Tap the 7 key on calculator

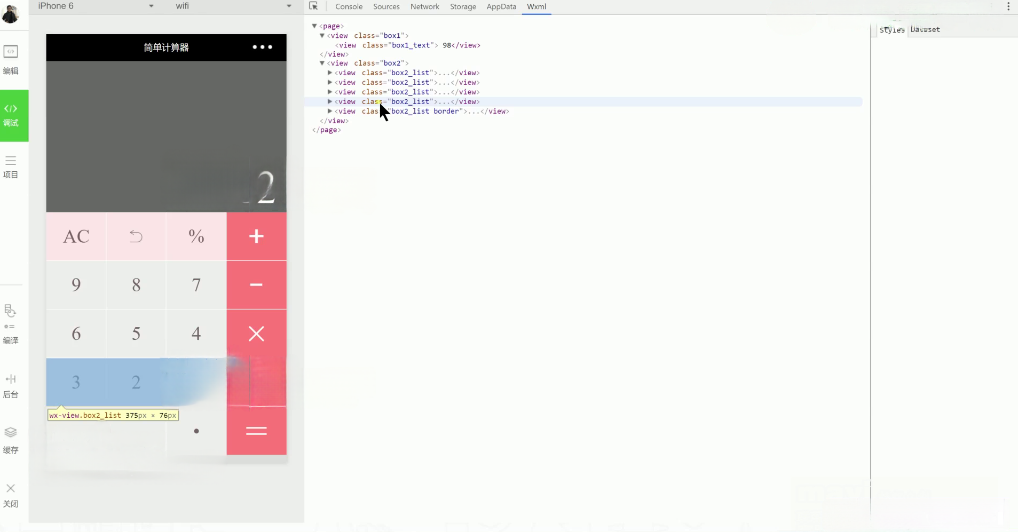196,285
